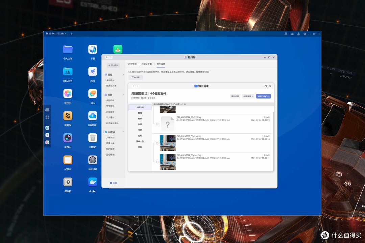
Task: Click the 开始扫描 start scan button
Action: click(136, 77)
